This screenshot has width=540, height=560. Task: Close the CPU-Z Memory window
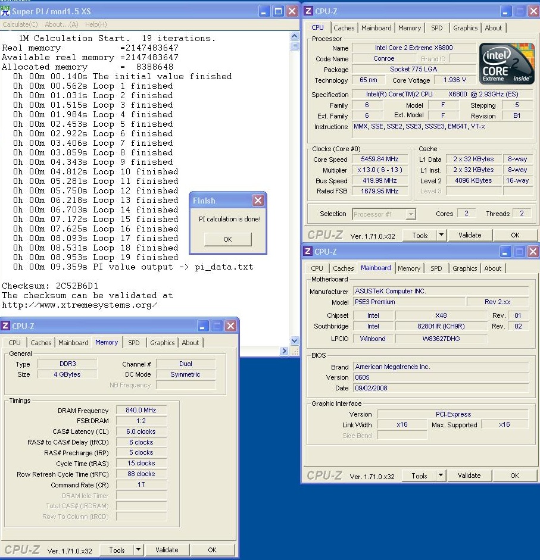(x=231, y=326)
